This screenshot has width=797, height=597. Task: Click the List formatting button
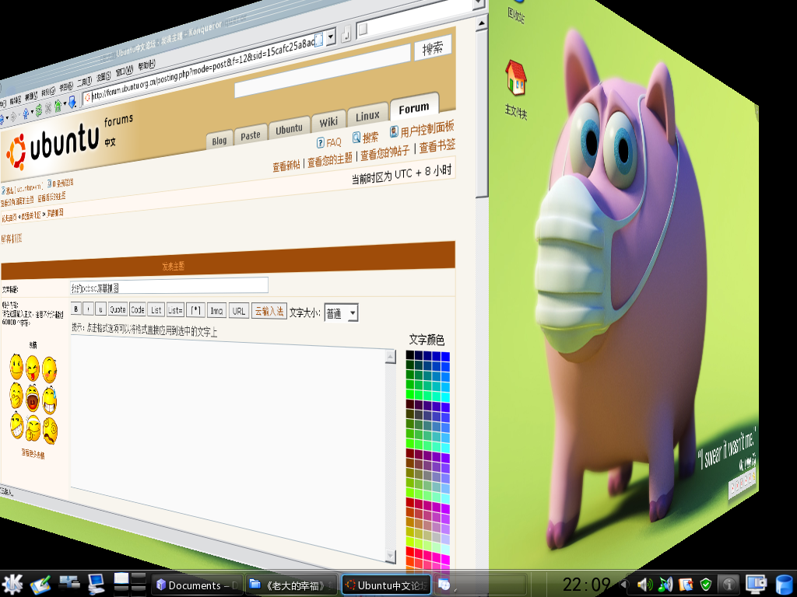pyautogui.click(x=156, y=309)
